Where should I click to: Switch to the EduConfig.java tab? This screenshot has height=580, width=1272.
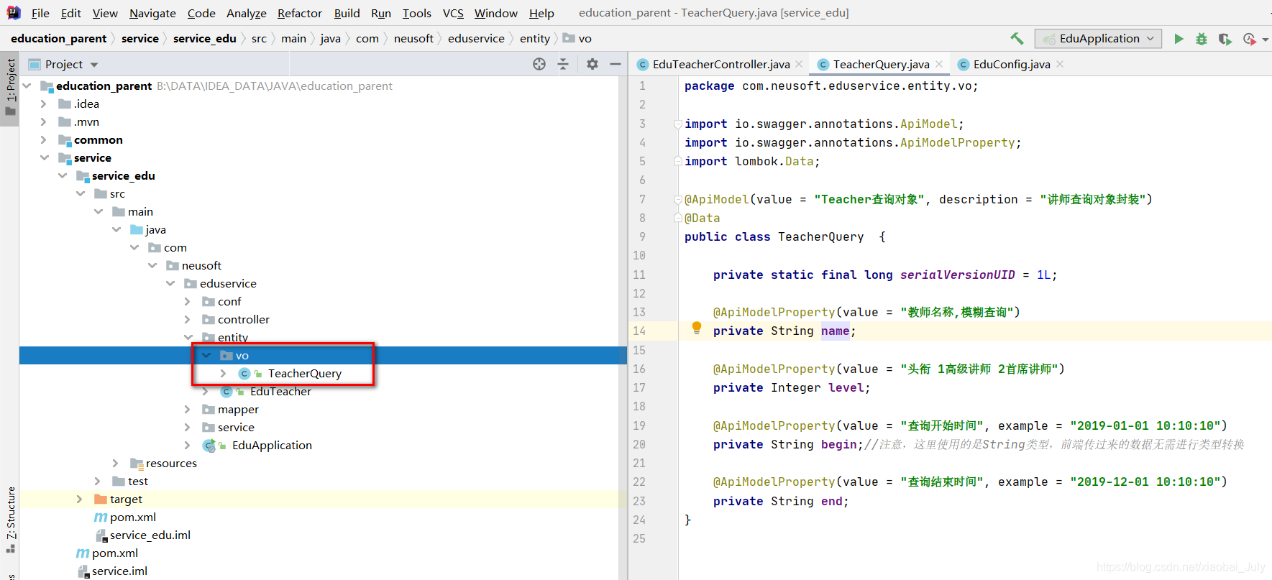[x=1010, y=64]
